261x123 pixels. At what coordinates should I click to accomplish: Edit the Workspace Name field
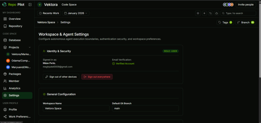click(x=76, y=108)
